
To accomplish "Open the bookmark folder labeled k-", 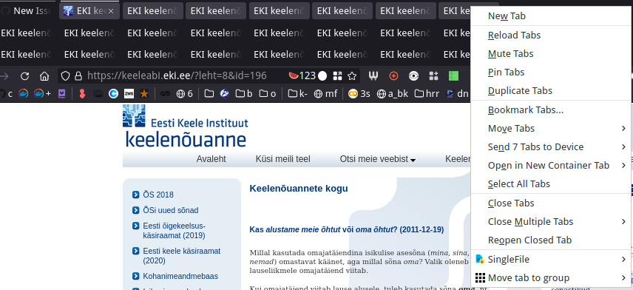I will click(x=298, y=94).
